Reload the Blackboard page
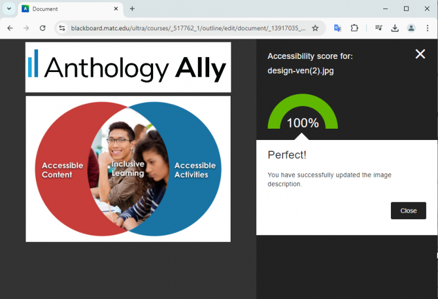This screenshot has height=299, width=438. 42,28
